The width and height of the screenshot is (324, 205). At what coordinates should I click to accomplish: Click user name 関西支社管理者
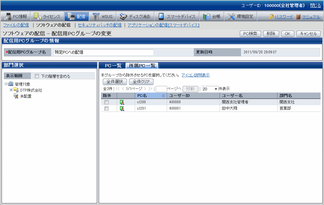[235, 102]
